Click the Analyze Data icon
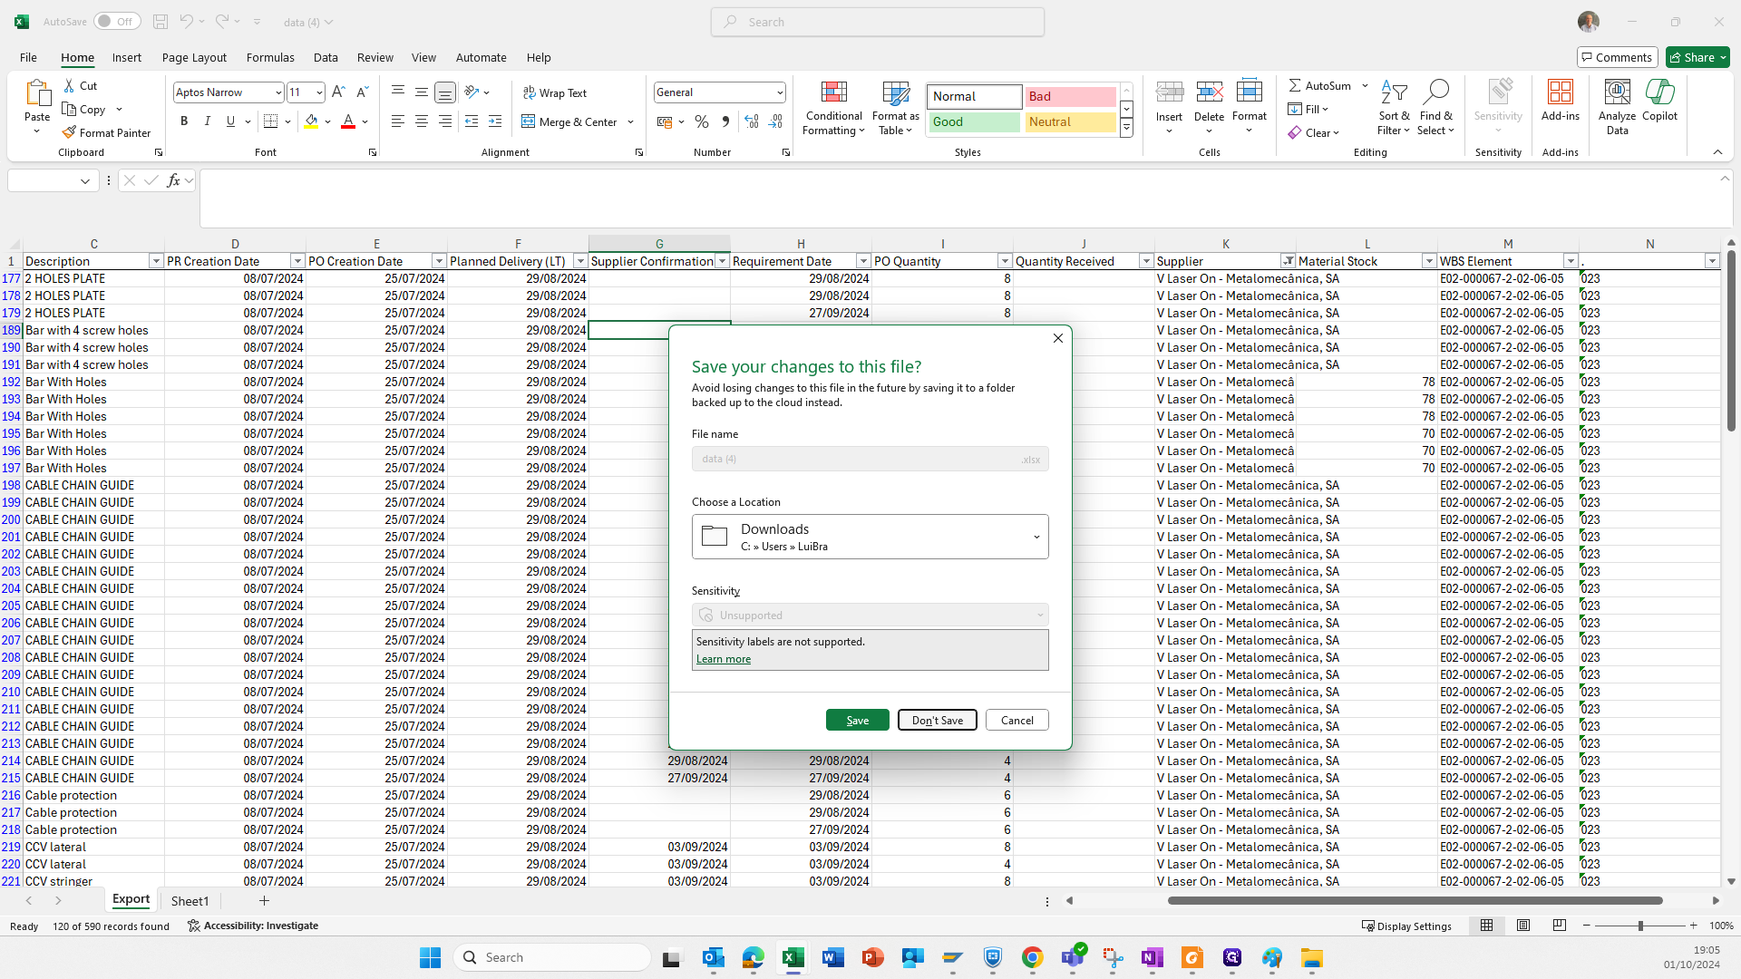Screen dimensions: 1741x979 pyautogui.click(x=1617, y=92)
